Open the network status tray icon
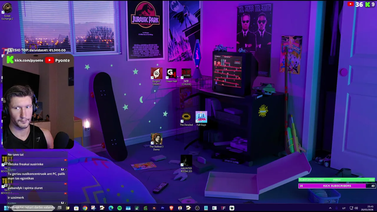The height and width of the screenshot is (212, 377). [351, 208]
